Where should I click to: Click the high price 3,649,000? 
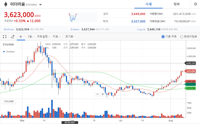pos(138,14)
